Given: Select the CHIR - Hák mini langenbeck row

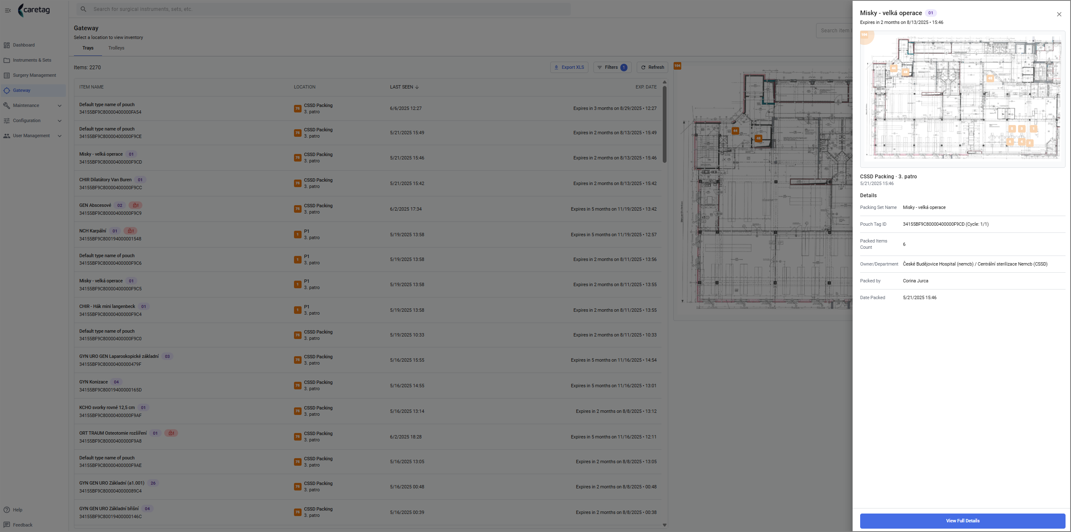Looking at the screenshot, I should (367, 310).
